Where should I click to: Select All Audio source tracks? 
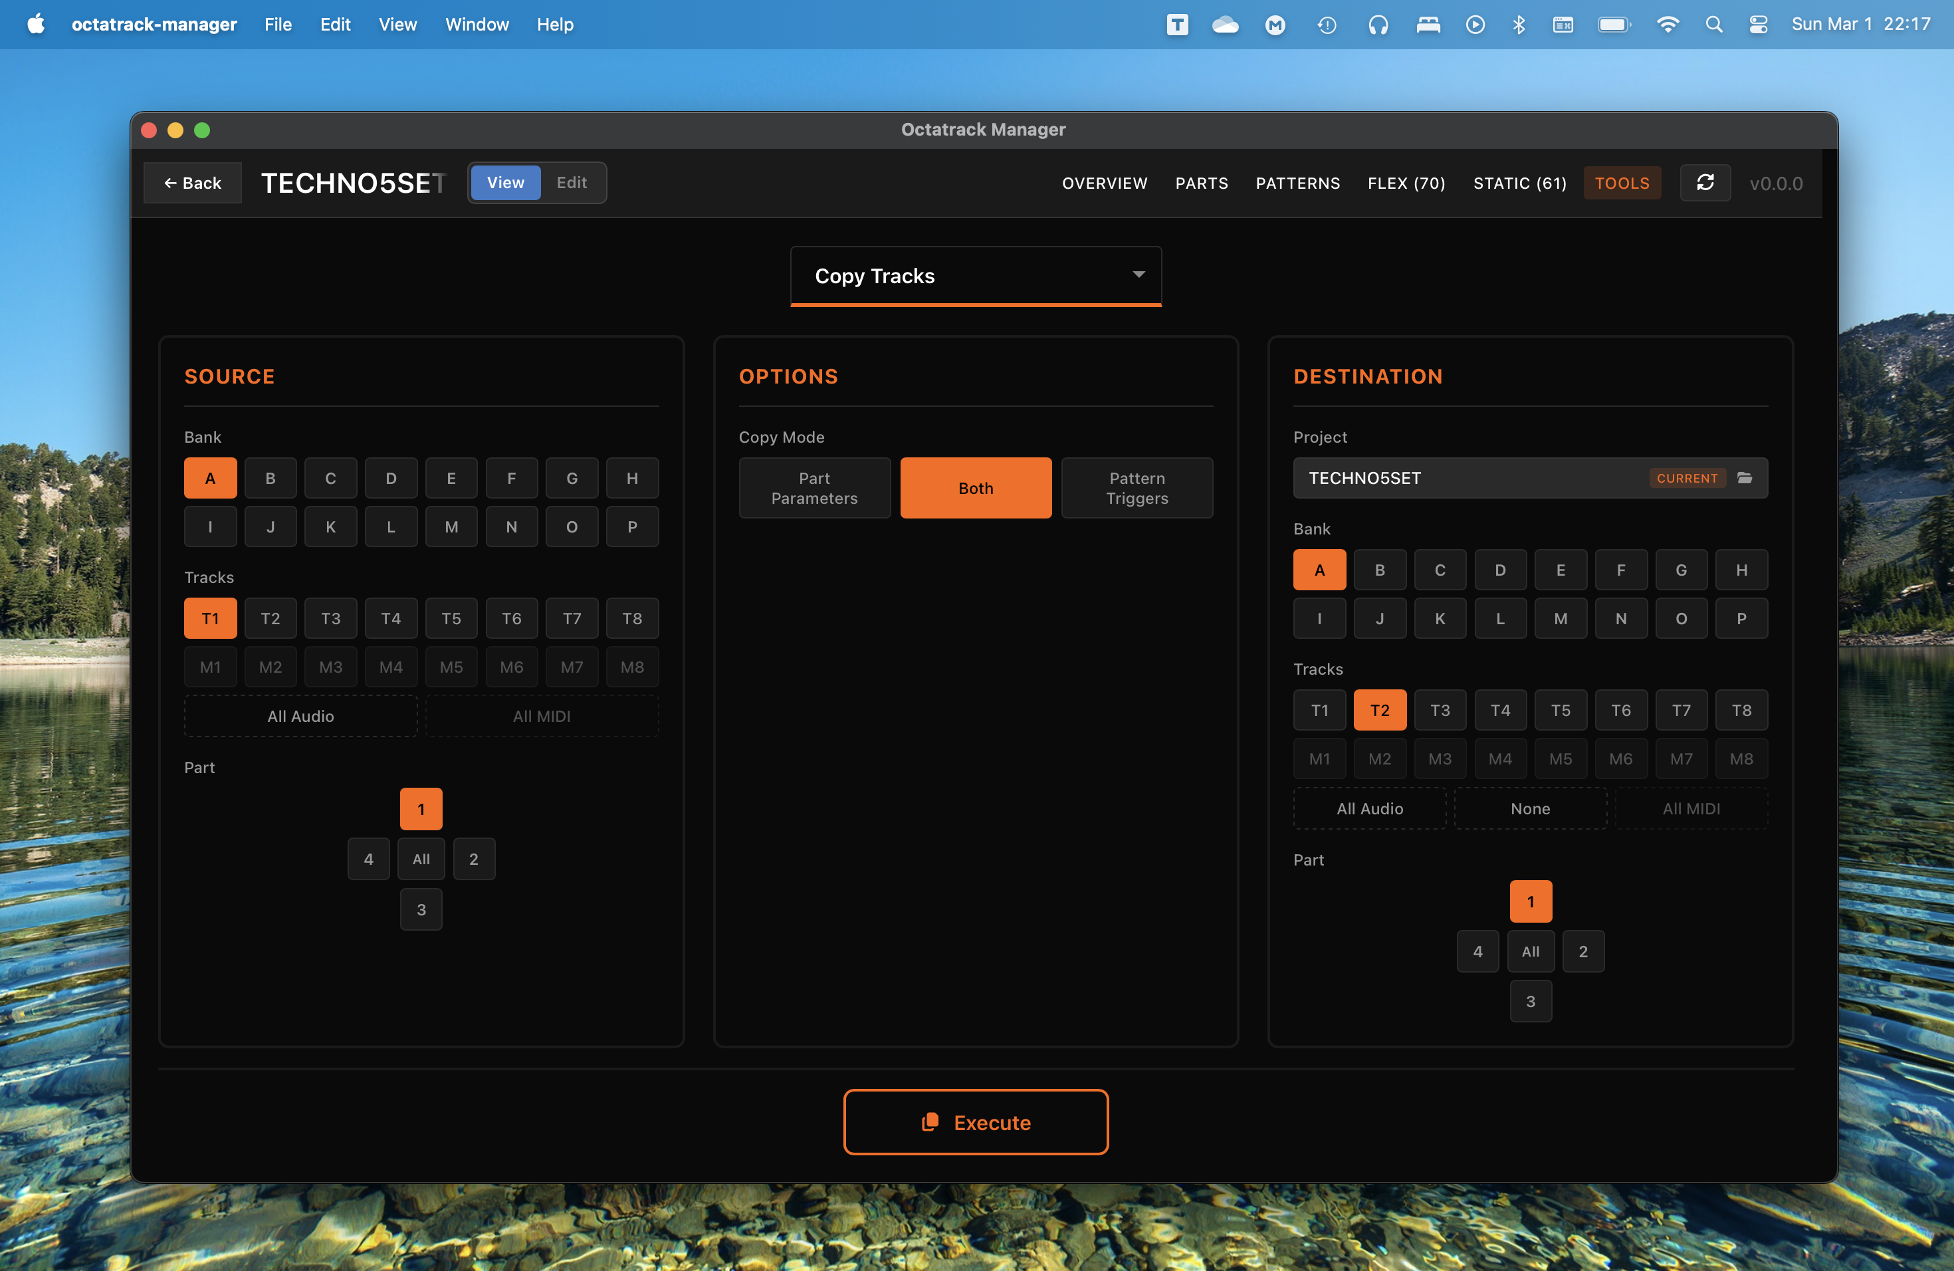(x=300, y=716)
